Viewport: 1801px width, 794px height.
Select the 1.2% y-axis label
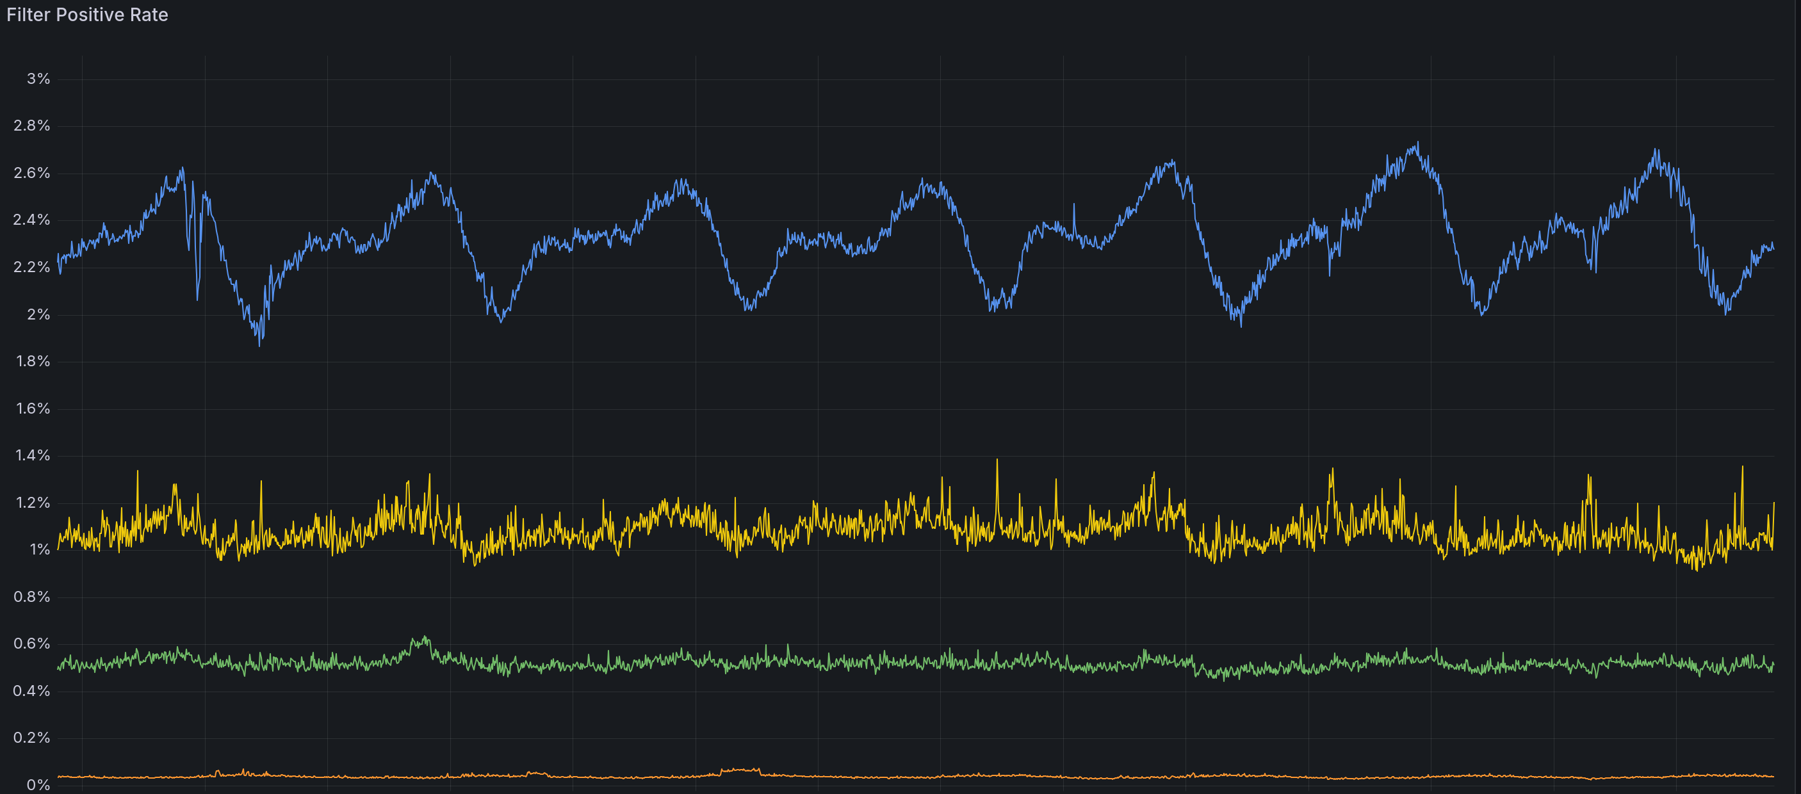click(33, 503)
